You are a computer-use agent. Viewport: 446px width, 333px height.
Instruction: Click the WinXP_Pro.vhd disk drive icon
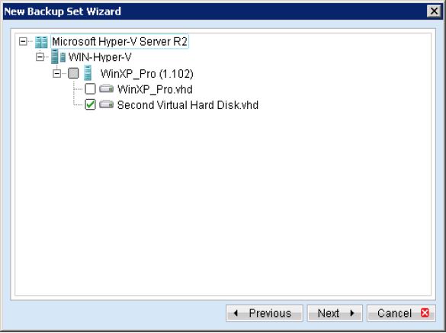(107, 89)
